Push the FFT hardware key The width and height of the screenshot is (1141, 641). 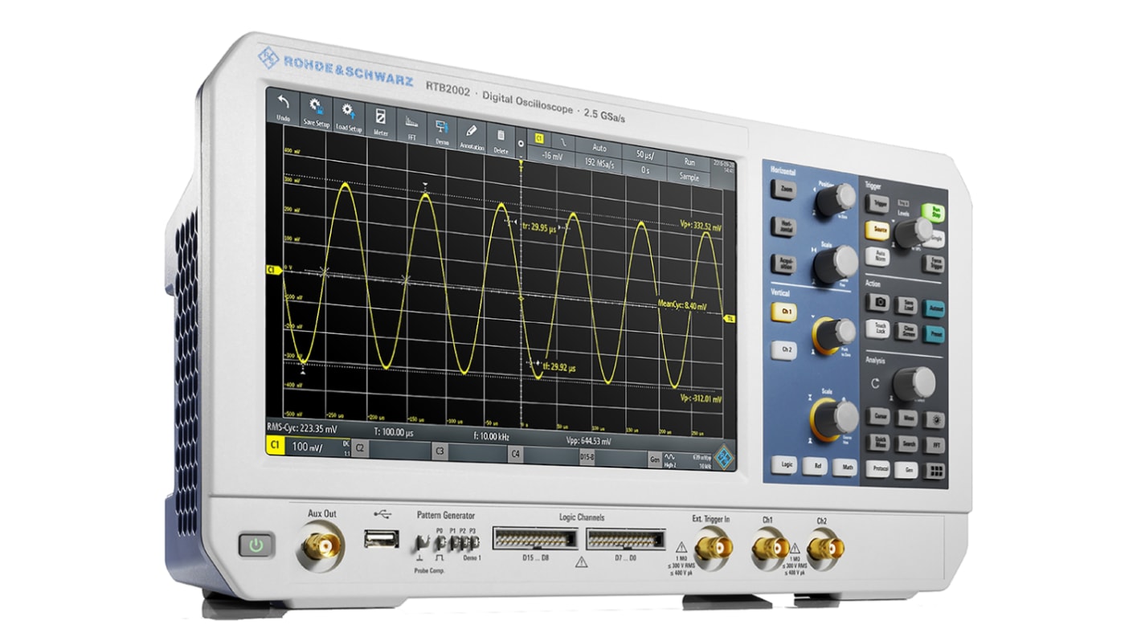point(933,445)
